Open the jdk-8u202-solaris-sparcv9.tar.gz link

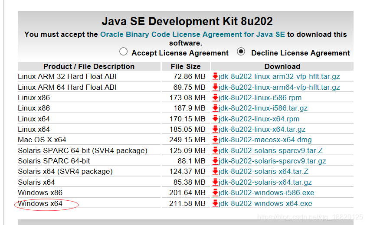(272, 161)
